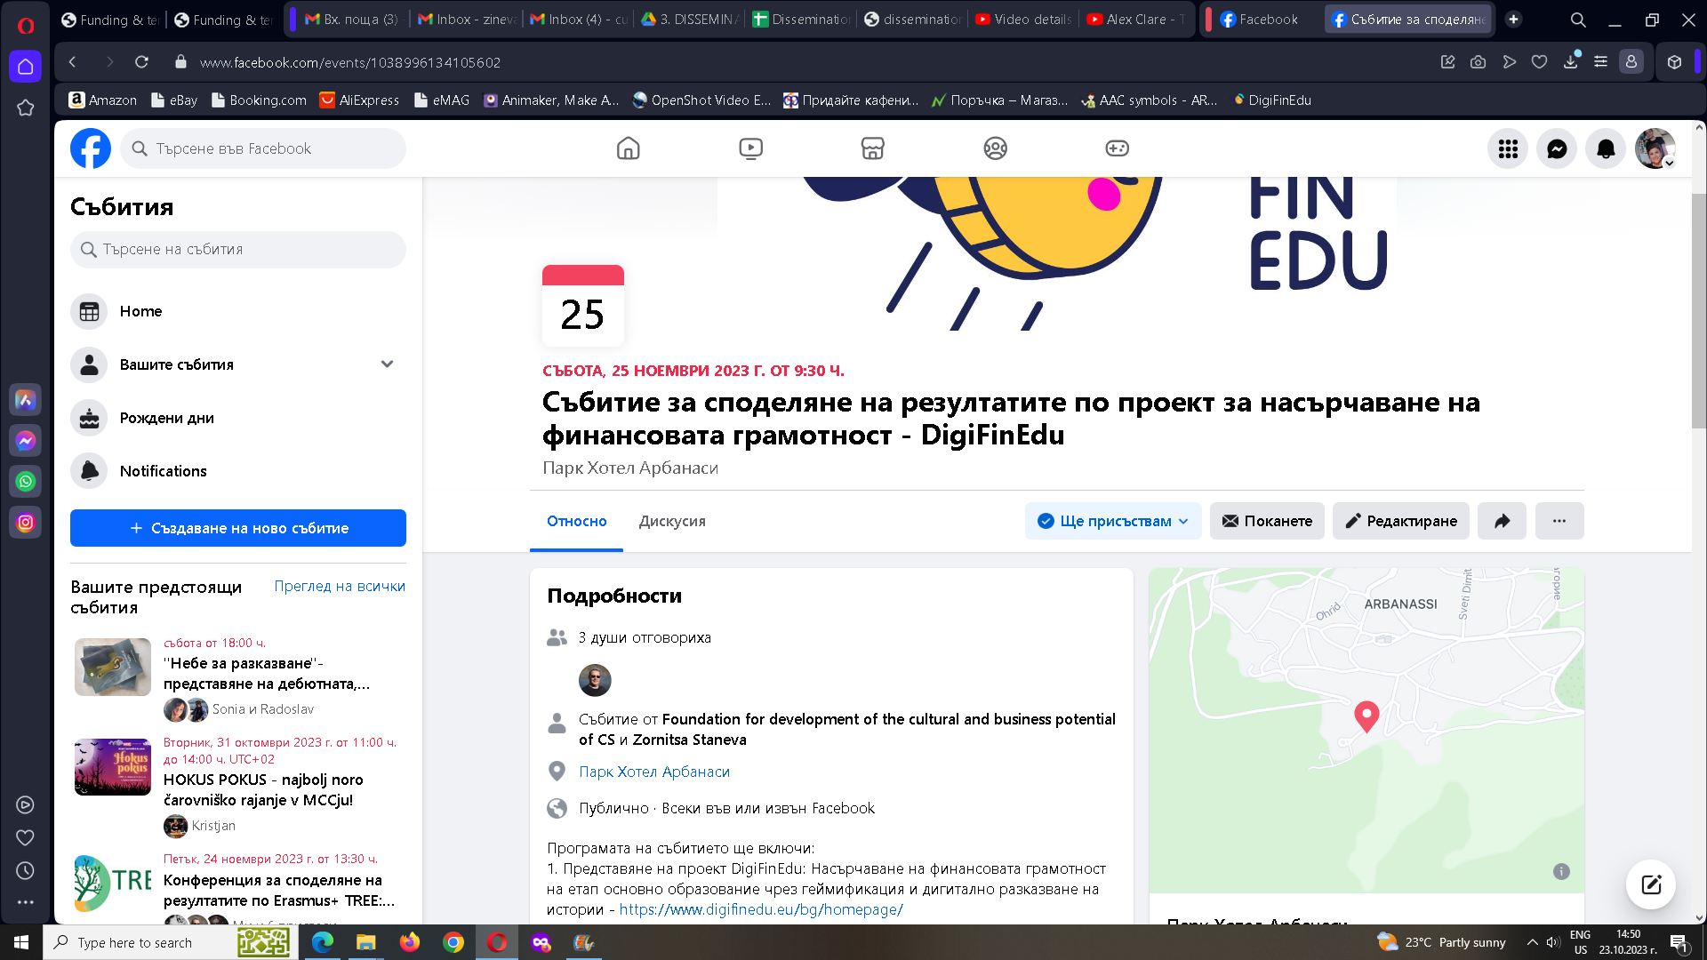Select Home in the events sidebar
This screenshot has width=1707, height=960.
[x=238, y=311]
